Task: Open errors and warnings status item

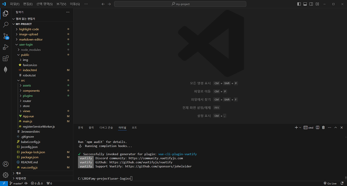Action: coord(37,183)
